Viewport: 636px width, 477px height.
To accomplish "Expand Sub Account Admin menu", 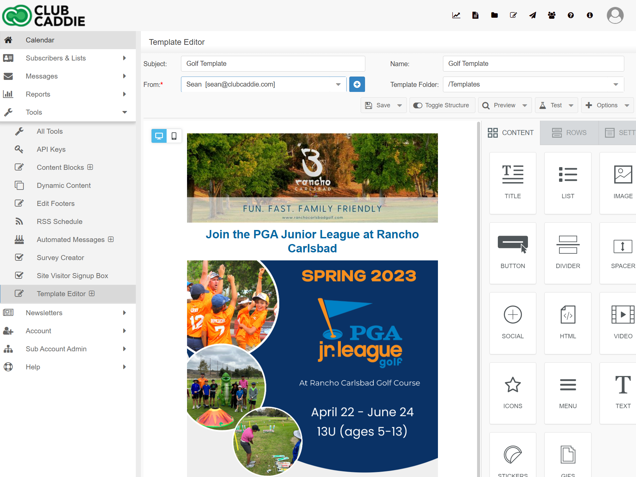I will tap(68, 349).
